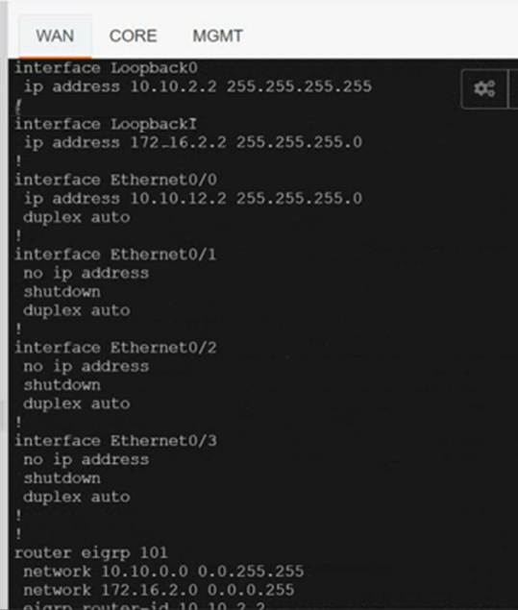Click the 'interface Ethernet0/0' line
518x610 pixels.
116,180
